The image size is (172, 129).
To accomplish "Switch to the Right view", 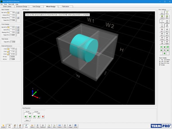I will pos(167,42).
